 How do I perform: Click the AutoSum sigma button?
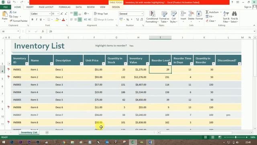(x=212, y=12)
